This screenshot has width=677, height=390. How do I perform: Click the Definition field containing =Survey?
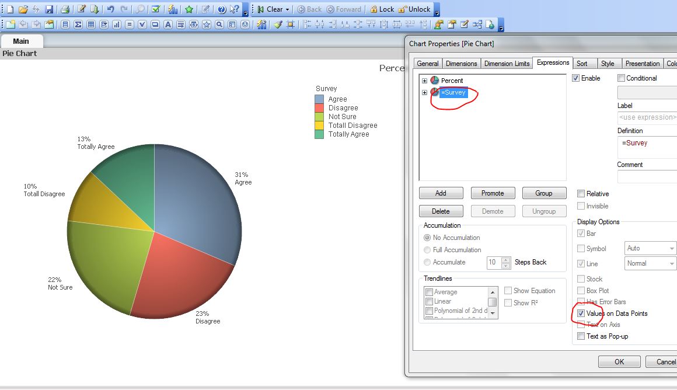click(647, 147)
